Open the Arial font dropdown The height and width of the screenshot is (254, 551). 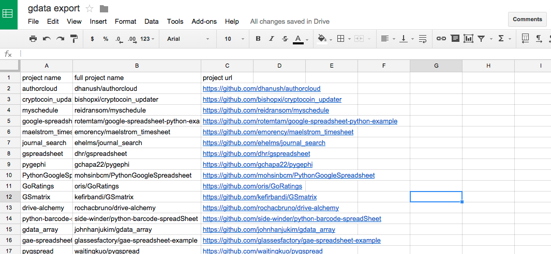coord(188,39)
